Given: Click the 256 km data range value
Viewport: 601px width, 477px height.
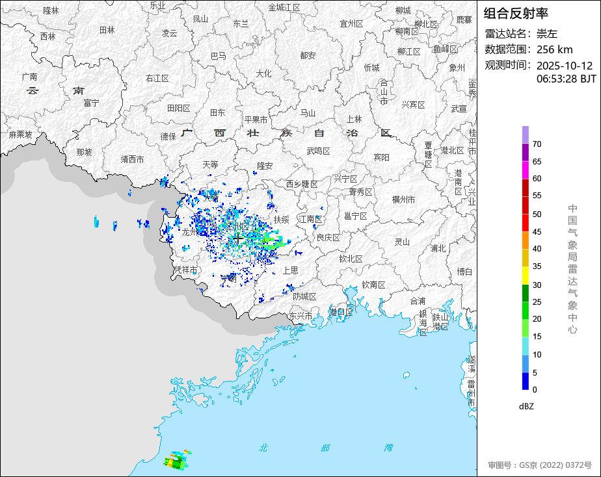Looking at the screenshot, I should 554,49.
